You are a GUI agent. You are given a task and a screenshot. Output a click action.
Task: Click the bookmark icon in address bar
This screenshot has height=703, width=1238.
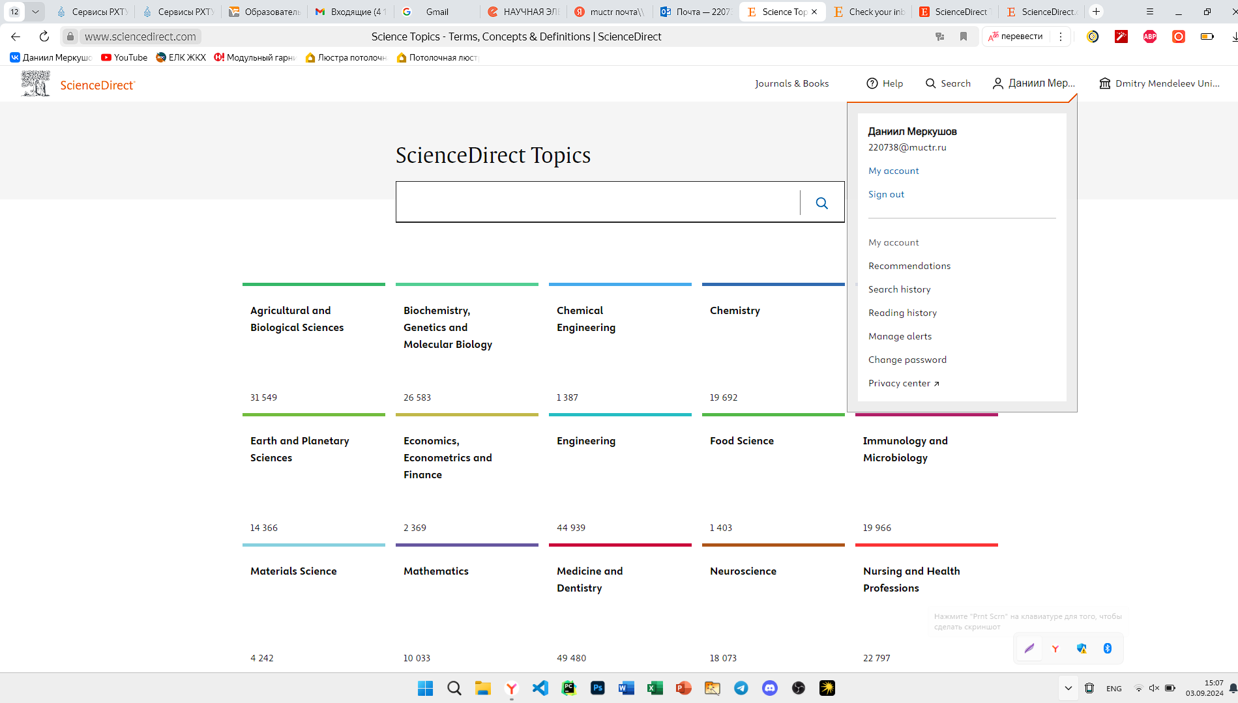[x=964, y=36]
